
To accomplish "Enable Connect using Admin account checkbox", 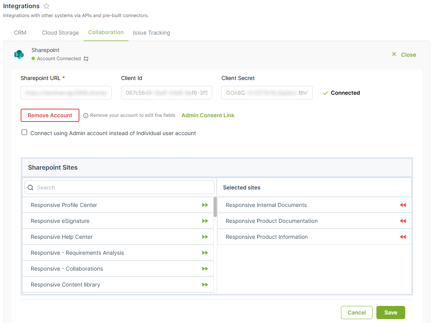I will tap(24, 132).
